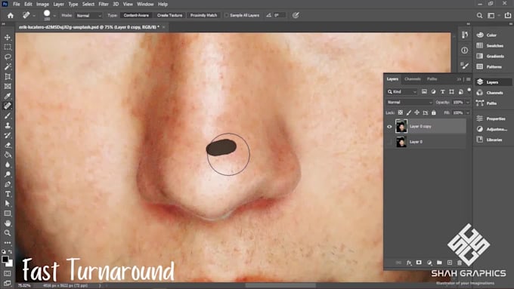
Task: Toggle Quick Mask mode
Action: click(8, 273)
